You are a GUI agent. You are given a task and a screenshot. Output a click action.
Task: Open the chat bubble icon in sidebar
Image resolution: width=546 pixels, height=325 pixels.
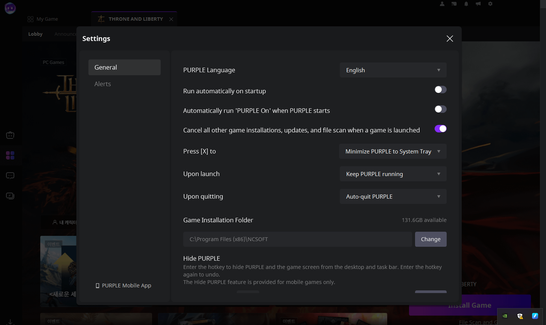click(x=10, y=176)
